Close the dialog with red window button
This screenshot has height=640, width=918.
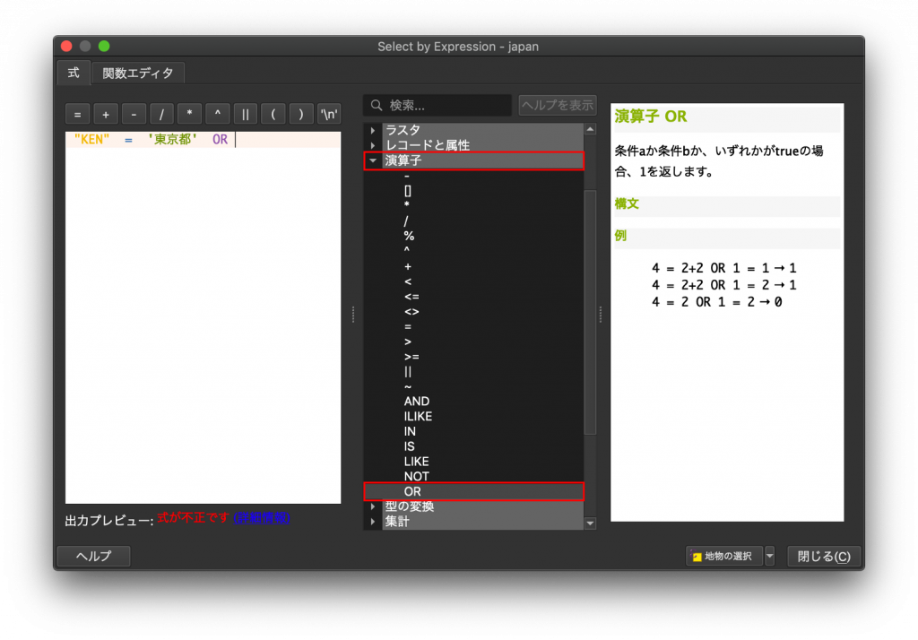[66, 47]
